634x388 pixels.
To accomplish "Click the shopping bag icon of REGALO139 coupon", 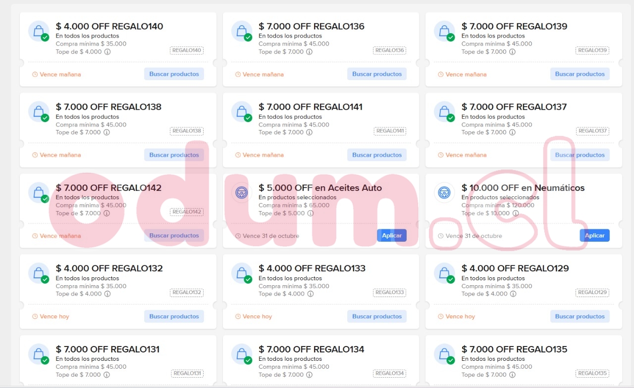I will tap(444, 31).
